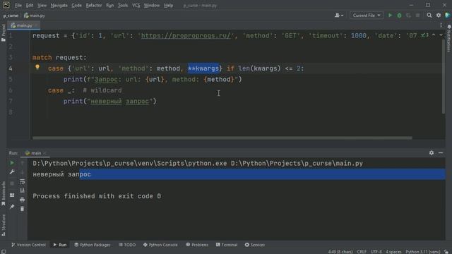Go to next highlighted problem down chevron
This screenshot has height=254, width=452.
(x=441, y=35)
